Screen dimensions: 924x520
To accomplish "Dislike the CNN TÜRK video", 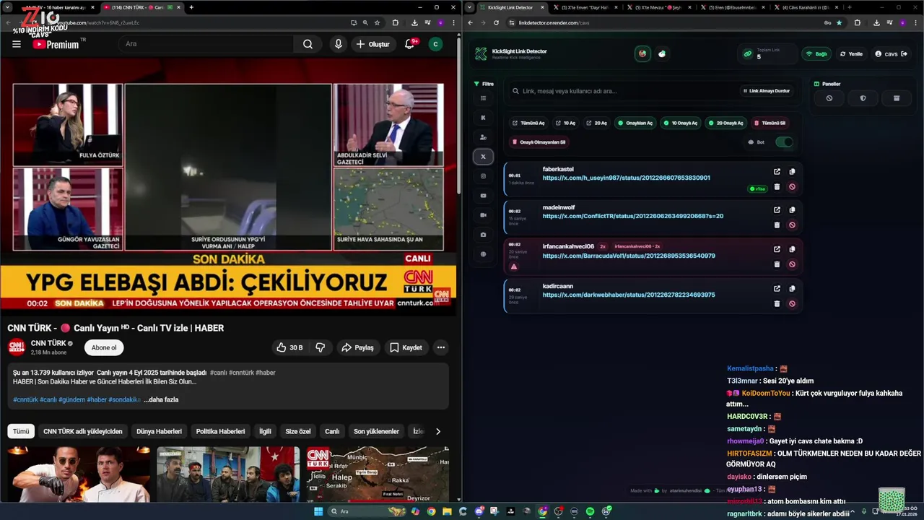I will coord(321,347).
